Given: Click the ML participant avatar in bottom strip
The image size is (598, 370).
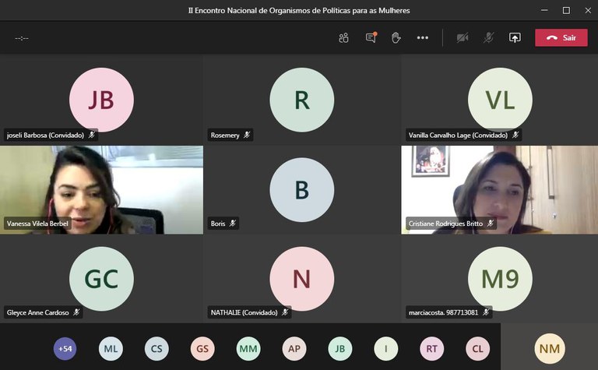Looking at the screenshot, I should pos(111,348).
